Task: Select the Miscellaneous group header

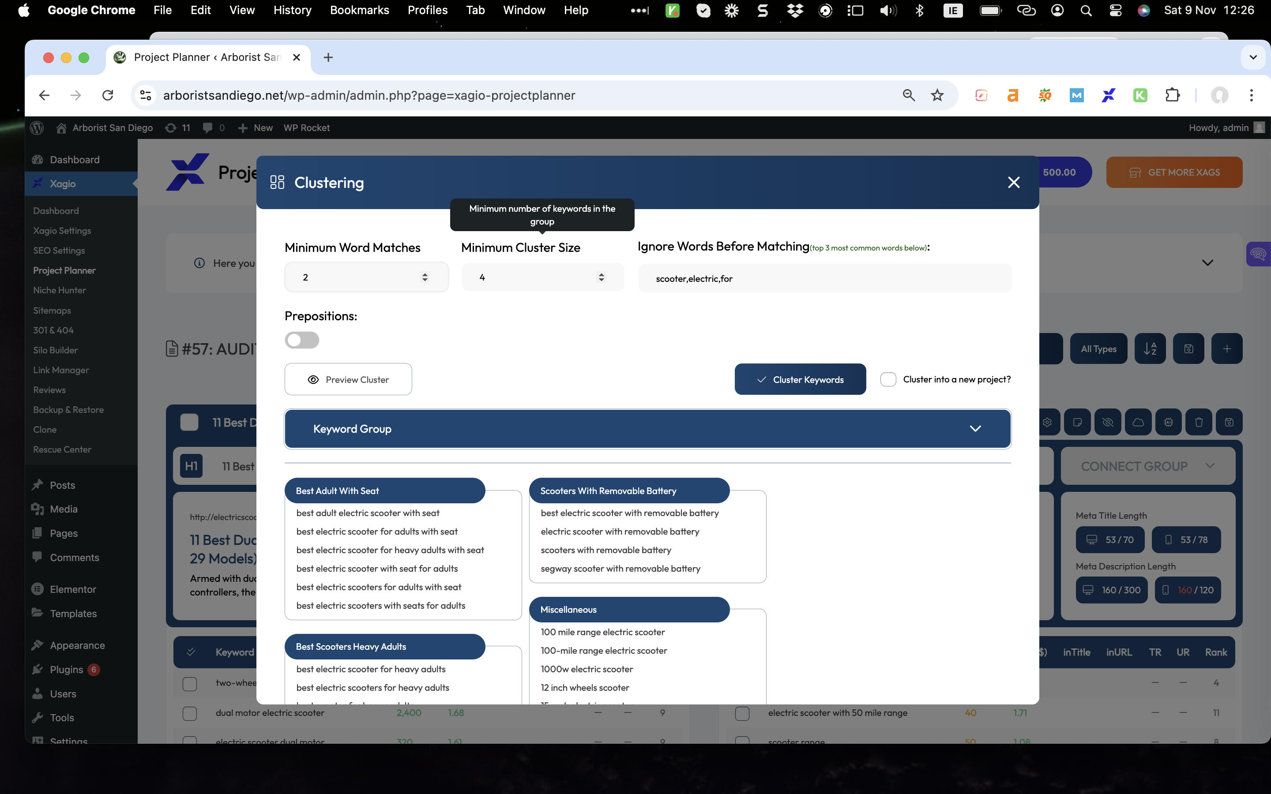Action: tap(629, 609)
